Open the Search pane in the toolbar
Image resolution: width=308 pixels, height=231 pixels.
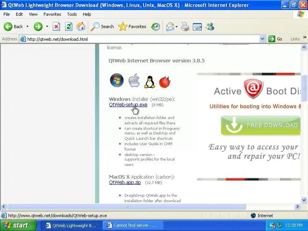coord(102,27)
